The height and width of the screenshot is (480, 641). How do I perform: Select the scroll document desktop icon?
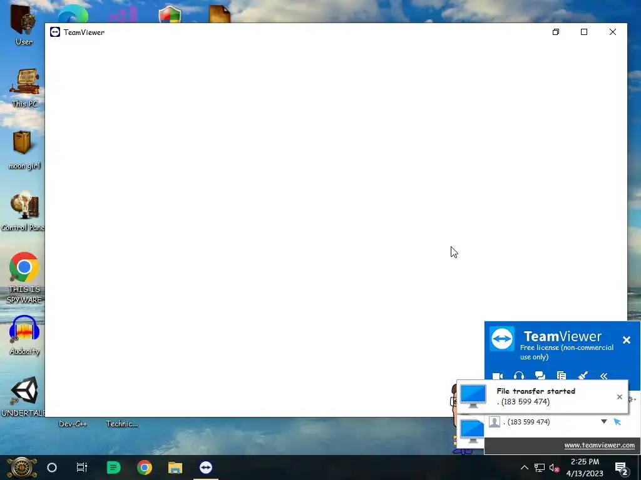coord(220,14)
